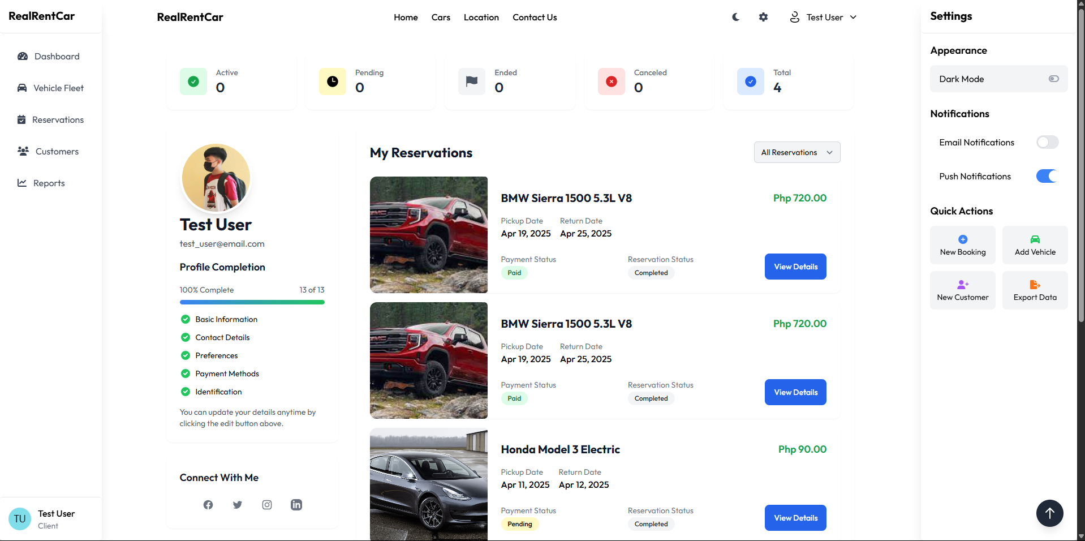Enable Email Notifications switch

(x=1047, y=142)
